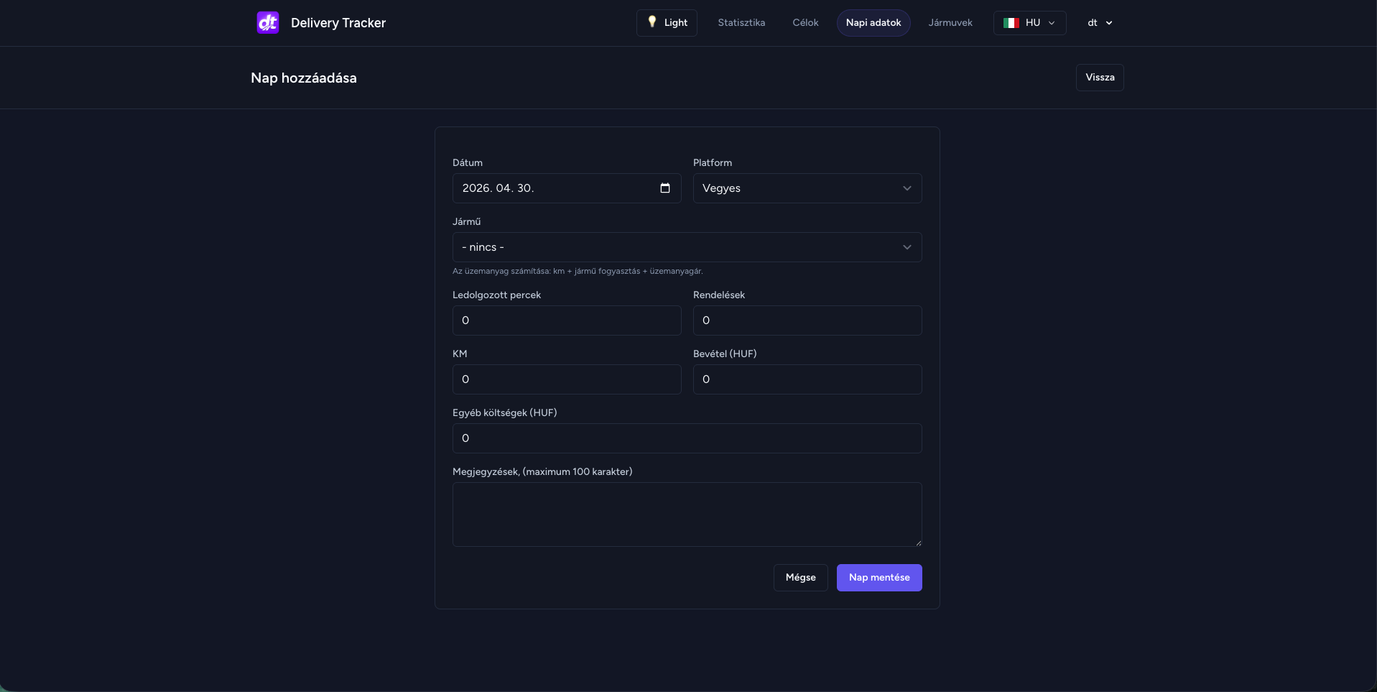The height and width of the screenshot is (692, 1377).
Task: Open the Platform dropdown showing Vegyes
Action: coord(807,188)
